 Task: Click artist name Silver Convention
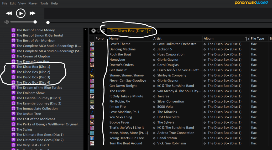(170, 101)
